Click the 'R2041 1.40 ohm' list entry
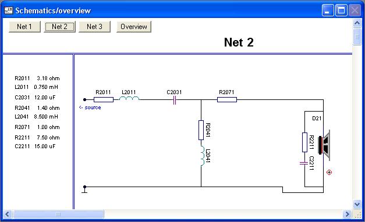Image resolution: width=365 pixels, height=222 pixels. [x=37, y=108]
